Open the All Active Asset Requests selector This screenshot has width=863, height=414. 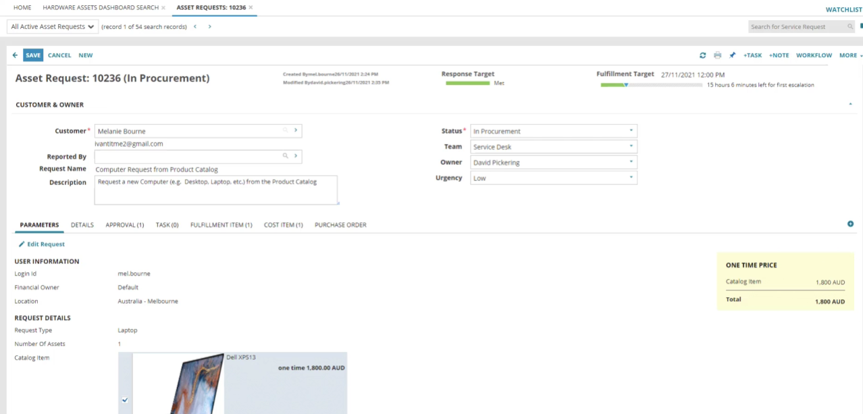tap(53, 27)
